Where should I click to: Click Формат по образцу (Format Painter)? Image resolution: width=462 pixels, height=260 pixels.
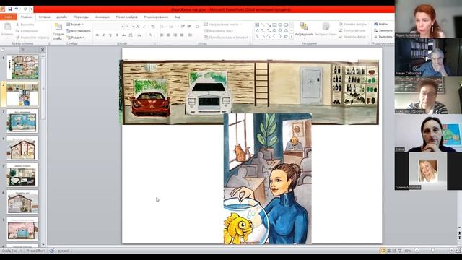click(32, 38)
